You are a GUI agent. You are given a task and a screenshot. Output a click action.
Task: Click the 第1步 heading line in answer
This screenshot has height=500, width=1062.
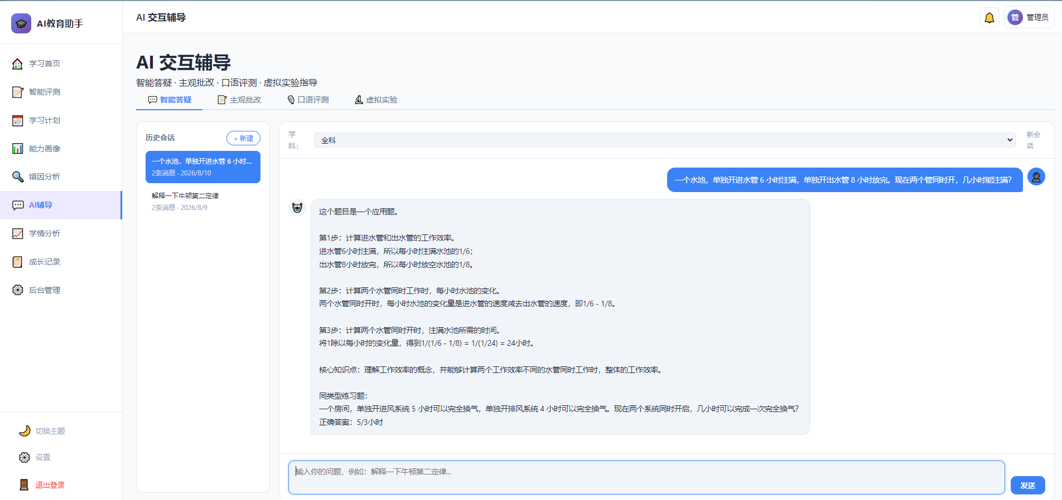388,238
